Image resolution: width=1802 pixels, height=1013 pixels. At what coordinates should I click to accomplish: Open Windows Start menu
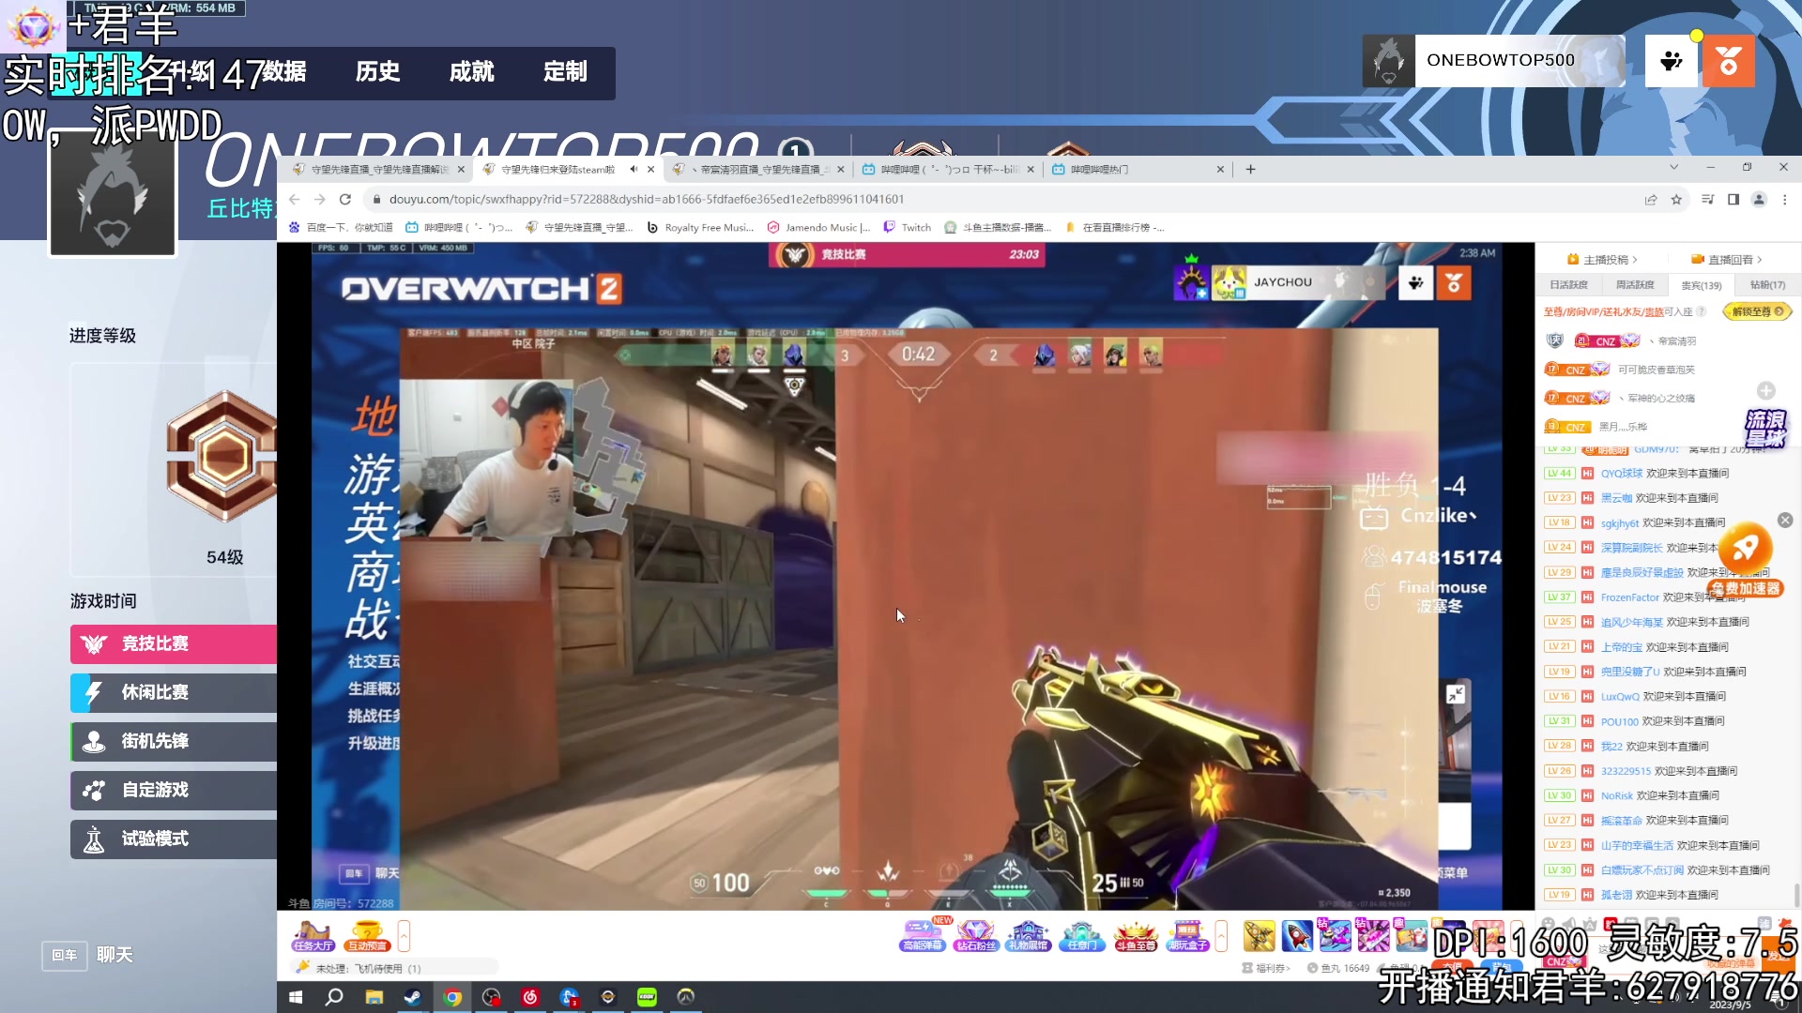coord(296,997)
